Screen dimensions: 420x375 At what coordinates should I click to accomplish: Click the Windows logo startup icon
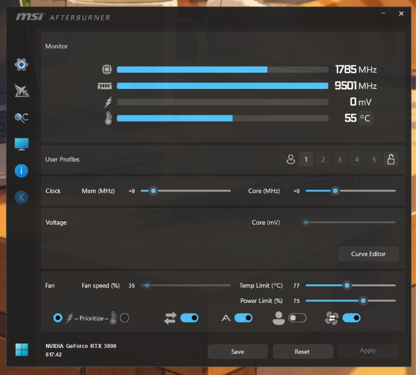pyautogui.click(x=22, y=350)
